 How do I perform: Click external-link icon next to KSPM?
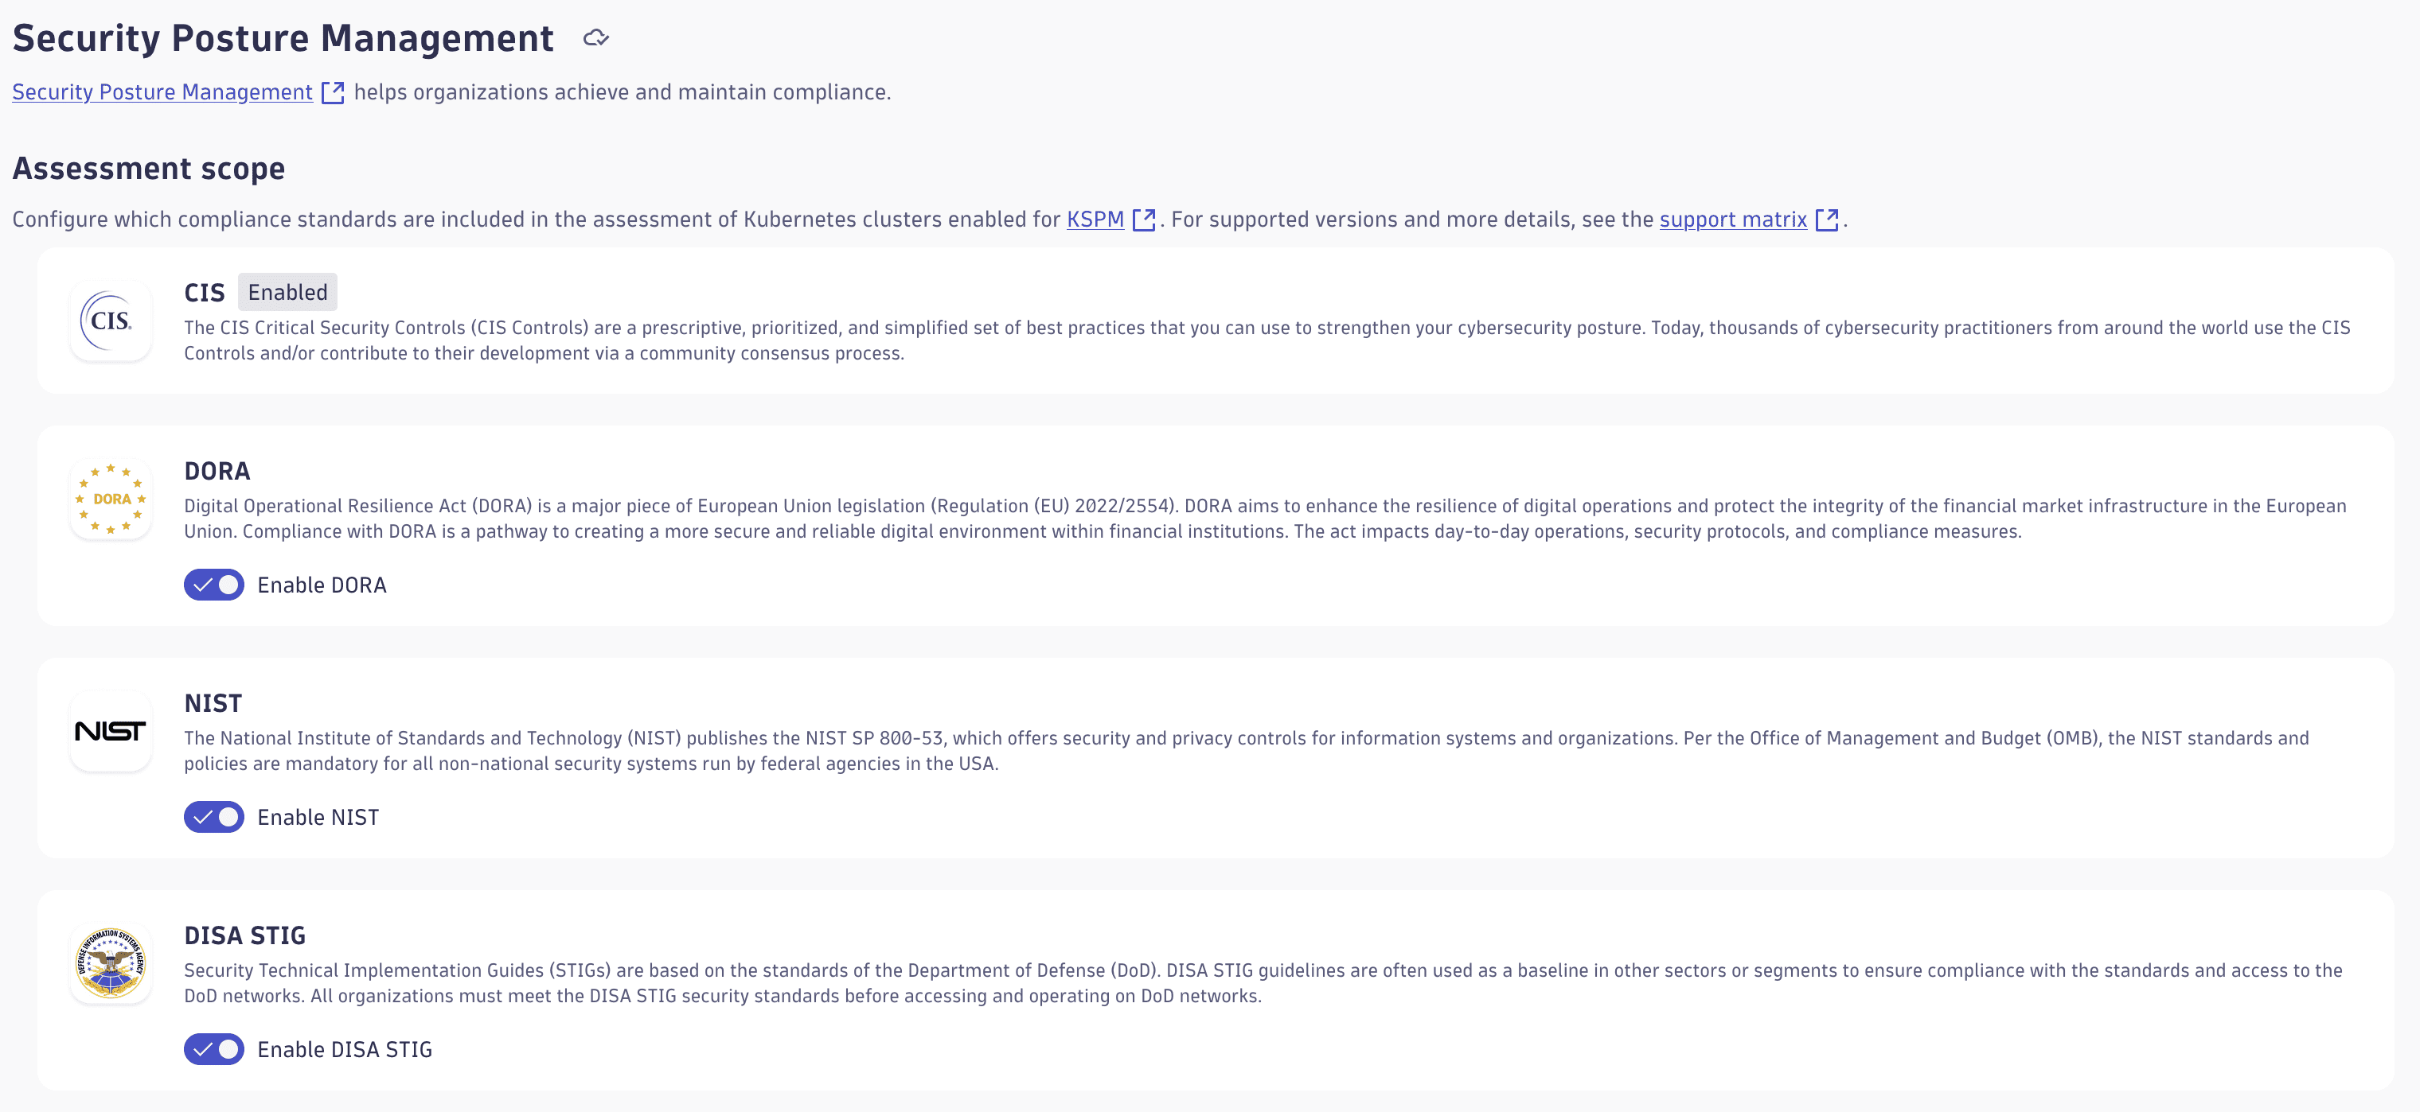1143,220
